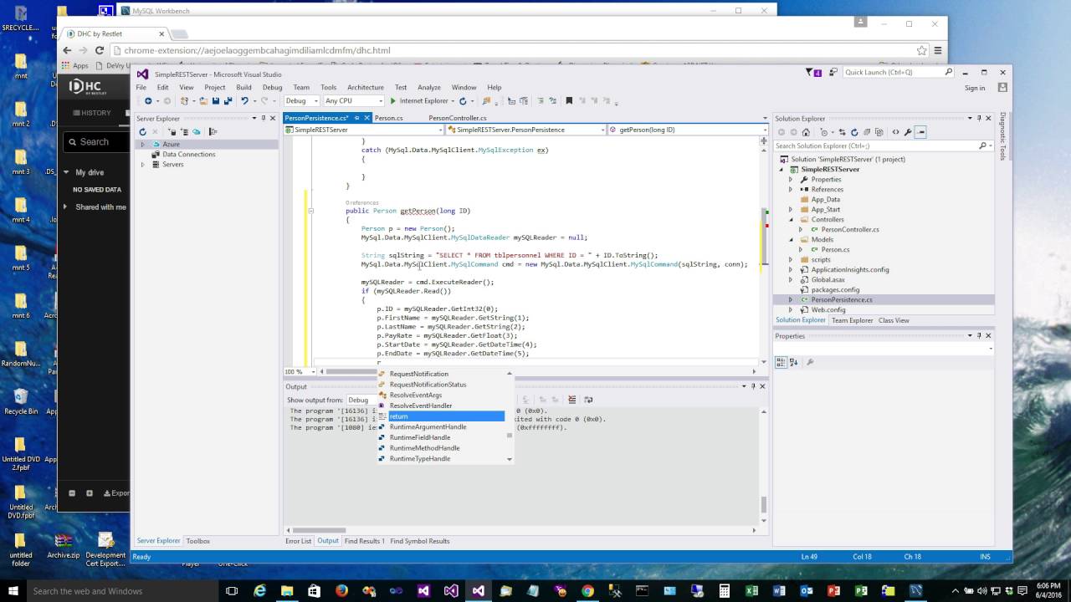Click the Bookmark icon in the toolbar

569,101
